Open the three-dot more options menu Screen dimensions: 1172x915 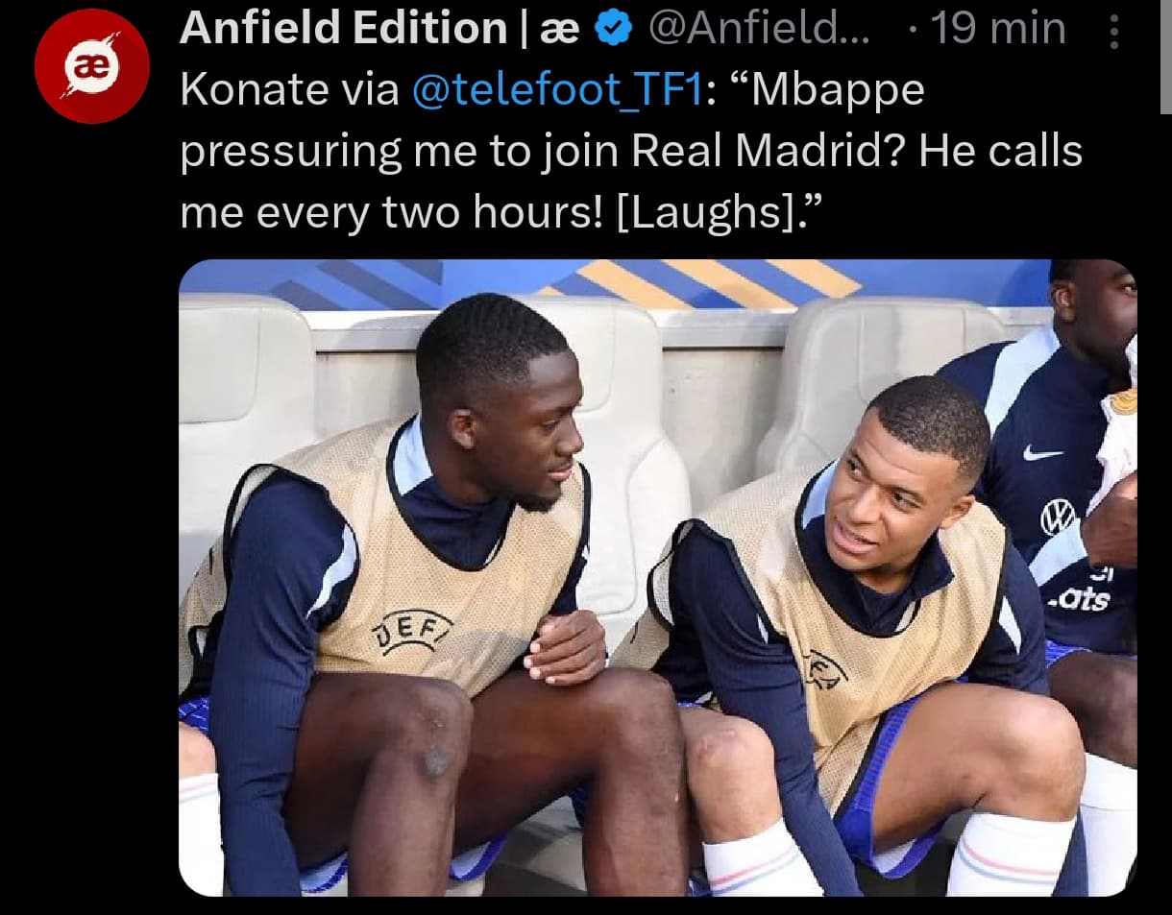coord(1114,32)
